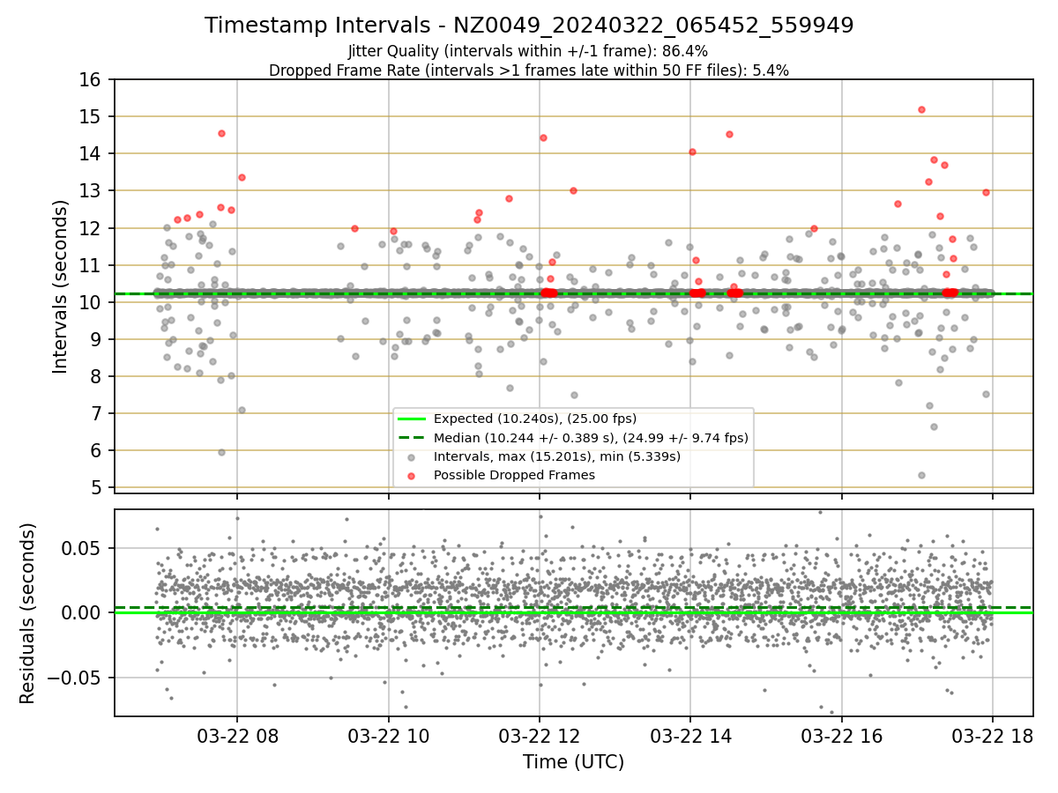
Task: Click the "Time (UTC)" x-axis label
Action: pyautogui.click(x=573, y=762)
